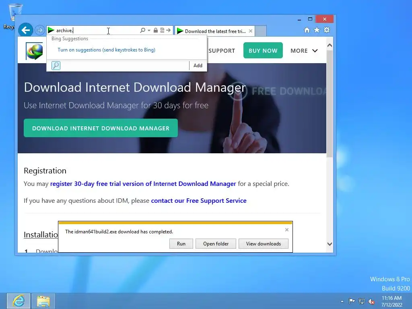Expand the MORE navigation menu
Screen dimensions: 412x309
304,51
